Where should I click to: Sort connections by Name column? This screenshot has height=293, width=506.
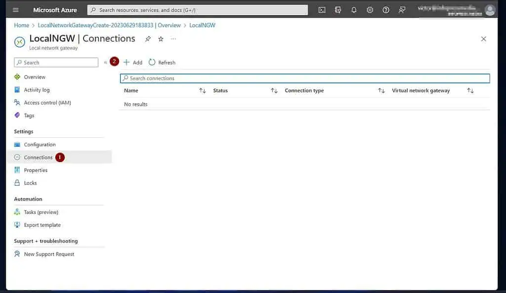[x=202, y=91]
